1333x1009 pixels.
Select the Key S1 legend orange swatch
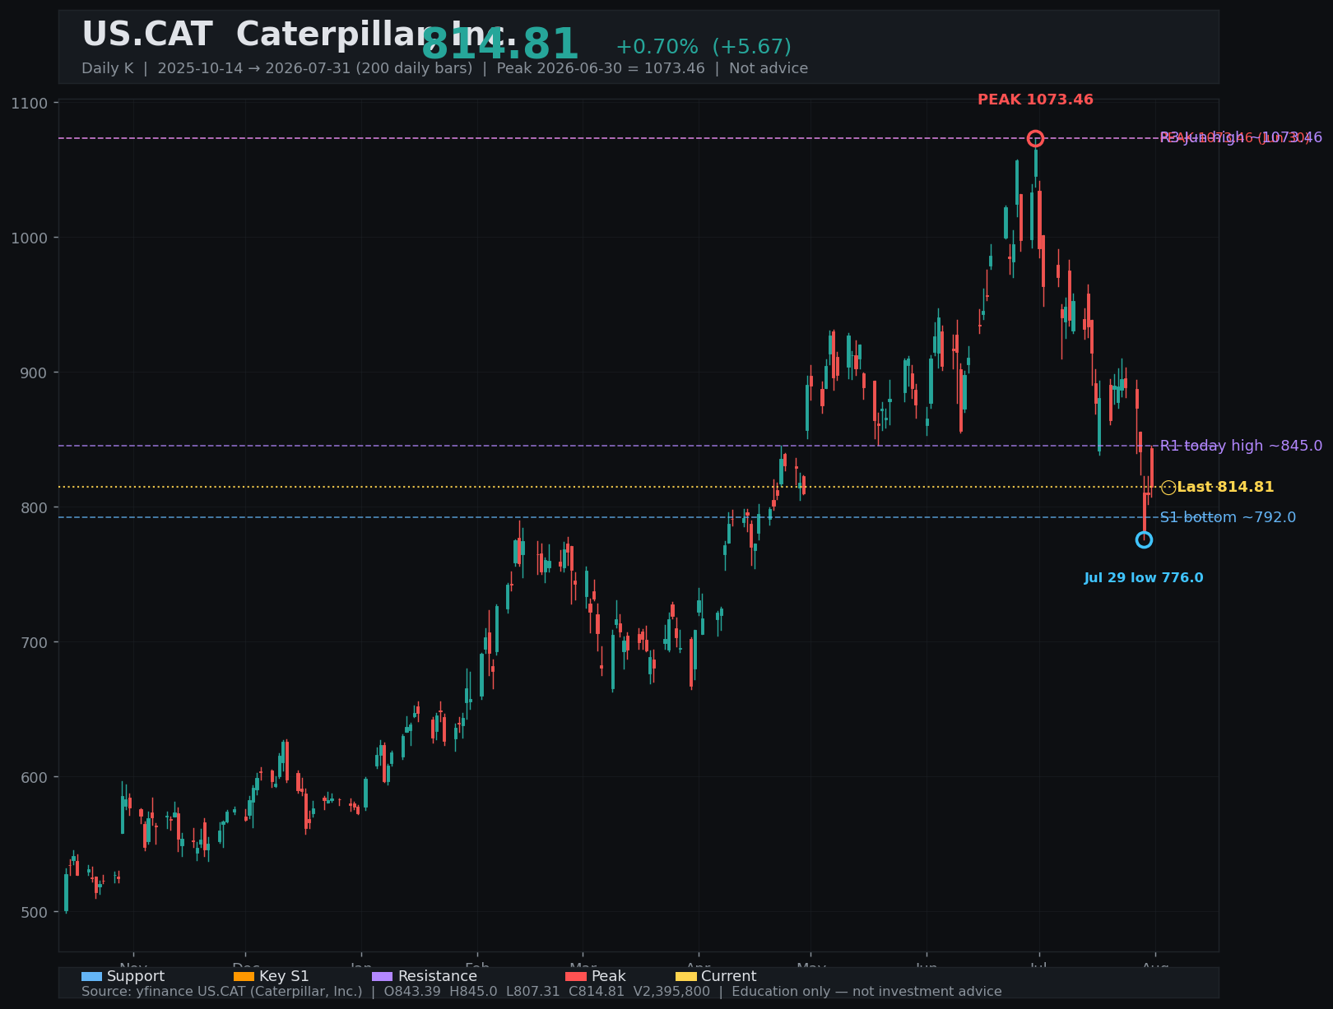(x=244, y=976)
